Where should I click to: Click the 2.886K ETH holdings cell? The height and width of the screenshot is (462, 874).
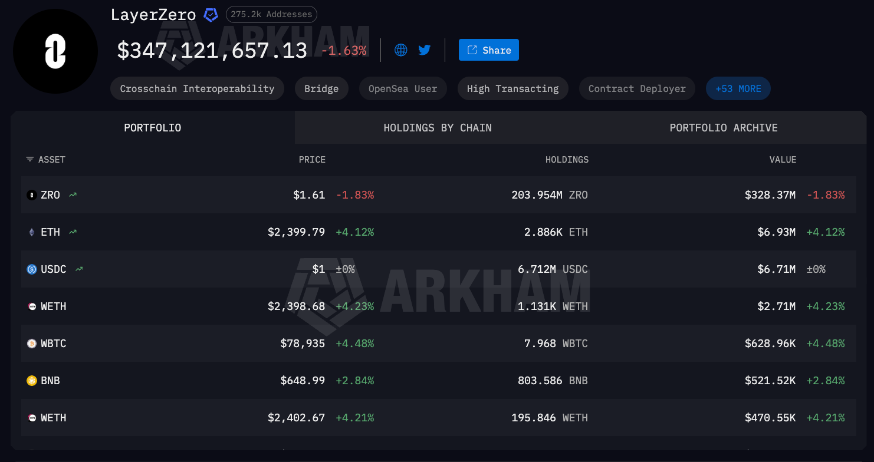click(556, 232)
